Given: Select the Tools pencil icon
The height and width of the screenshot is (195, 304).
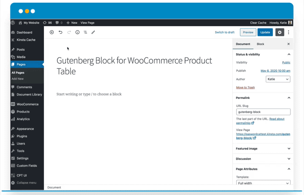Looking at the screenshot, I should pos(93,32).
